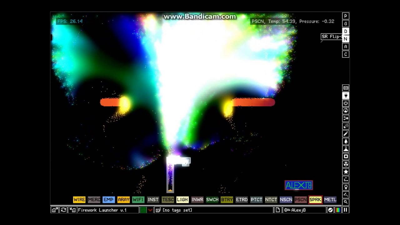Open the Gases category icon
Viewport: 400px width, 225px height.
tap(346, 134)
